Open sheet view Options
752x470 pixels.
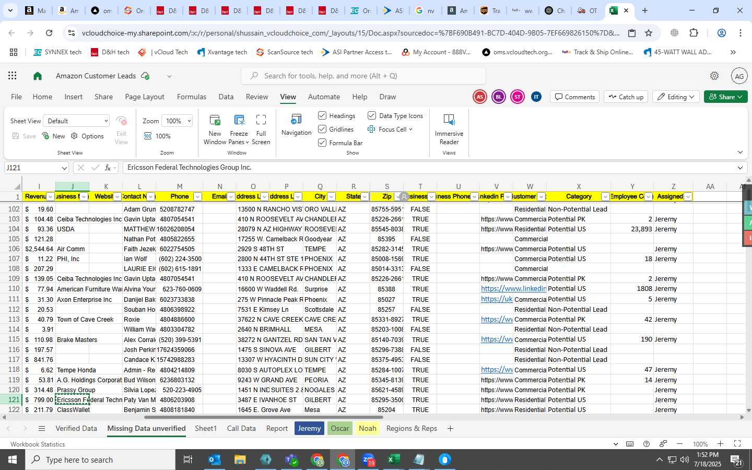point(88,136)
